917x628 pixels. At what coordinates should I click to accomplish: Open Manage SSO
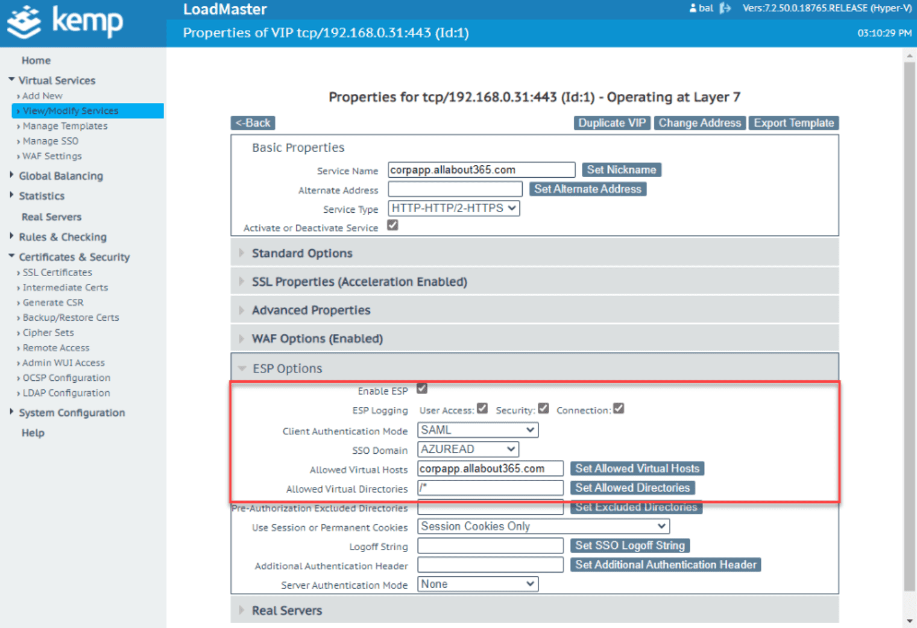[50, 141]
